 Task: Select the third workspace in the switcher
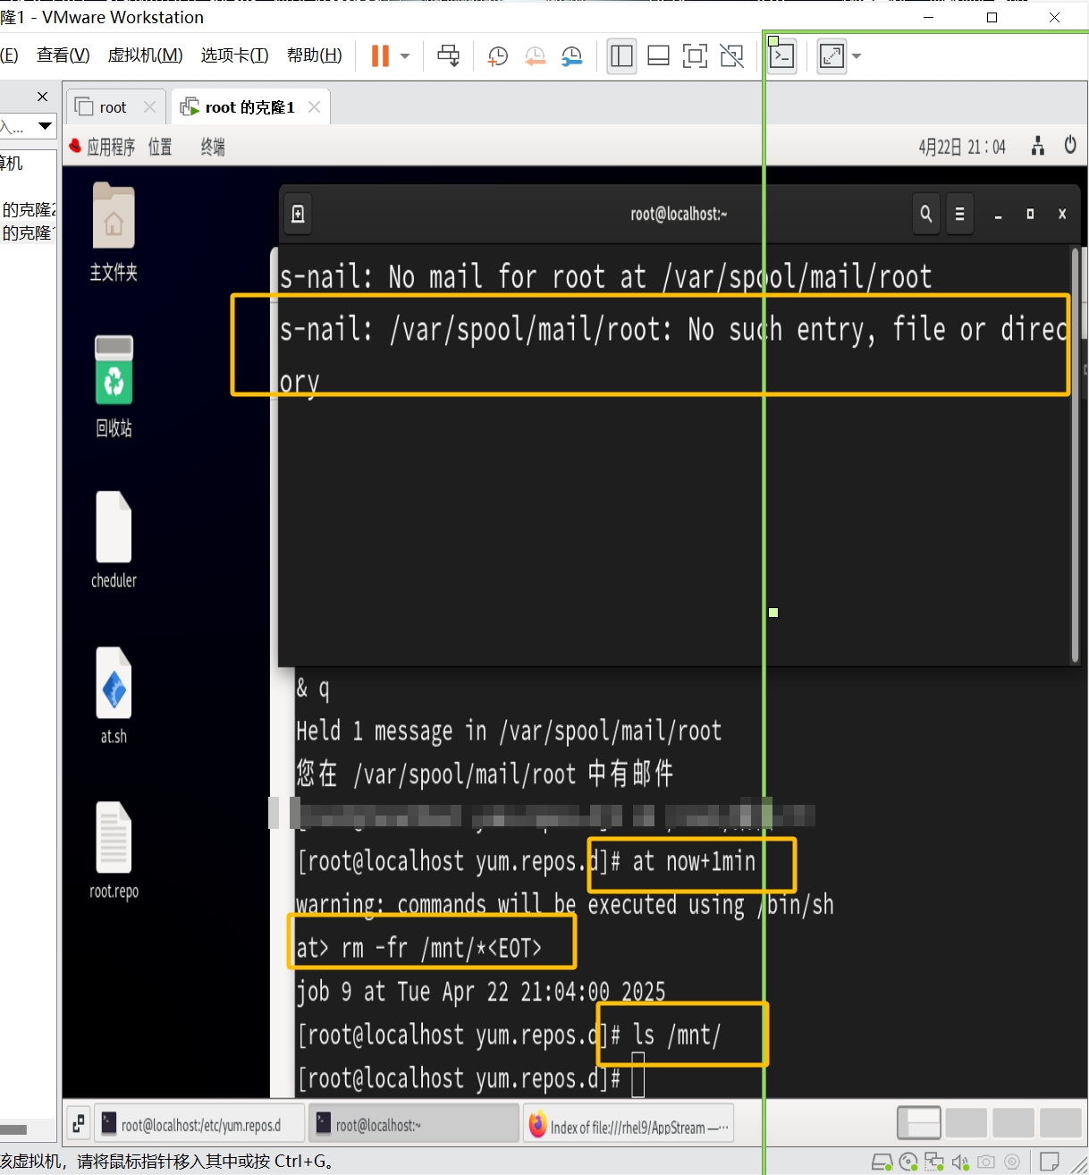1013,1122
